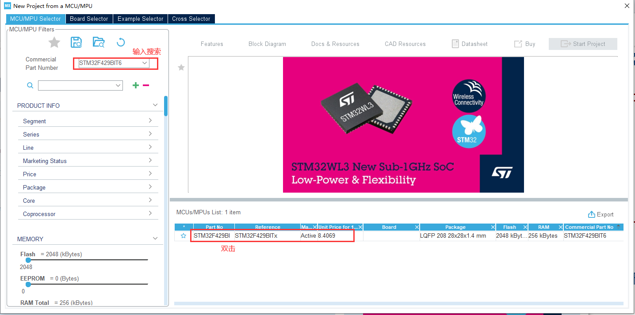This screenshot has width=635, height=315.
Task: Remove the Flash column via its X
Action: tap(525, 227)
